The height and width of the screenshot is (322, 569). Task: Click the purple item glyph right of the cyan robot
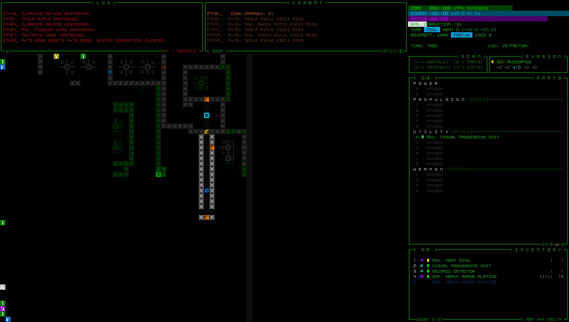coord(217,115)
